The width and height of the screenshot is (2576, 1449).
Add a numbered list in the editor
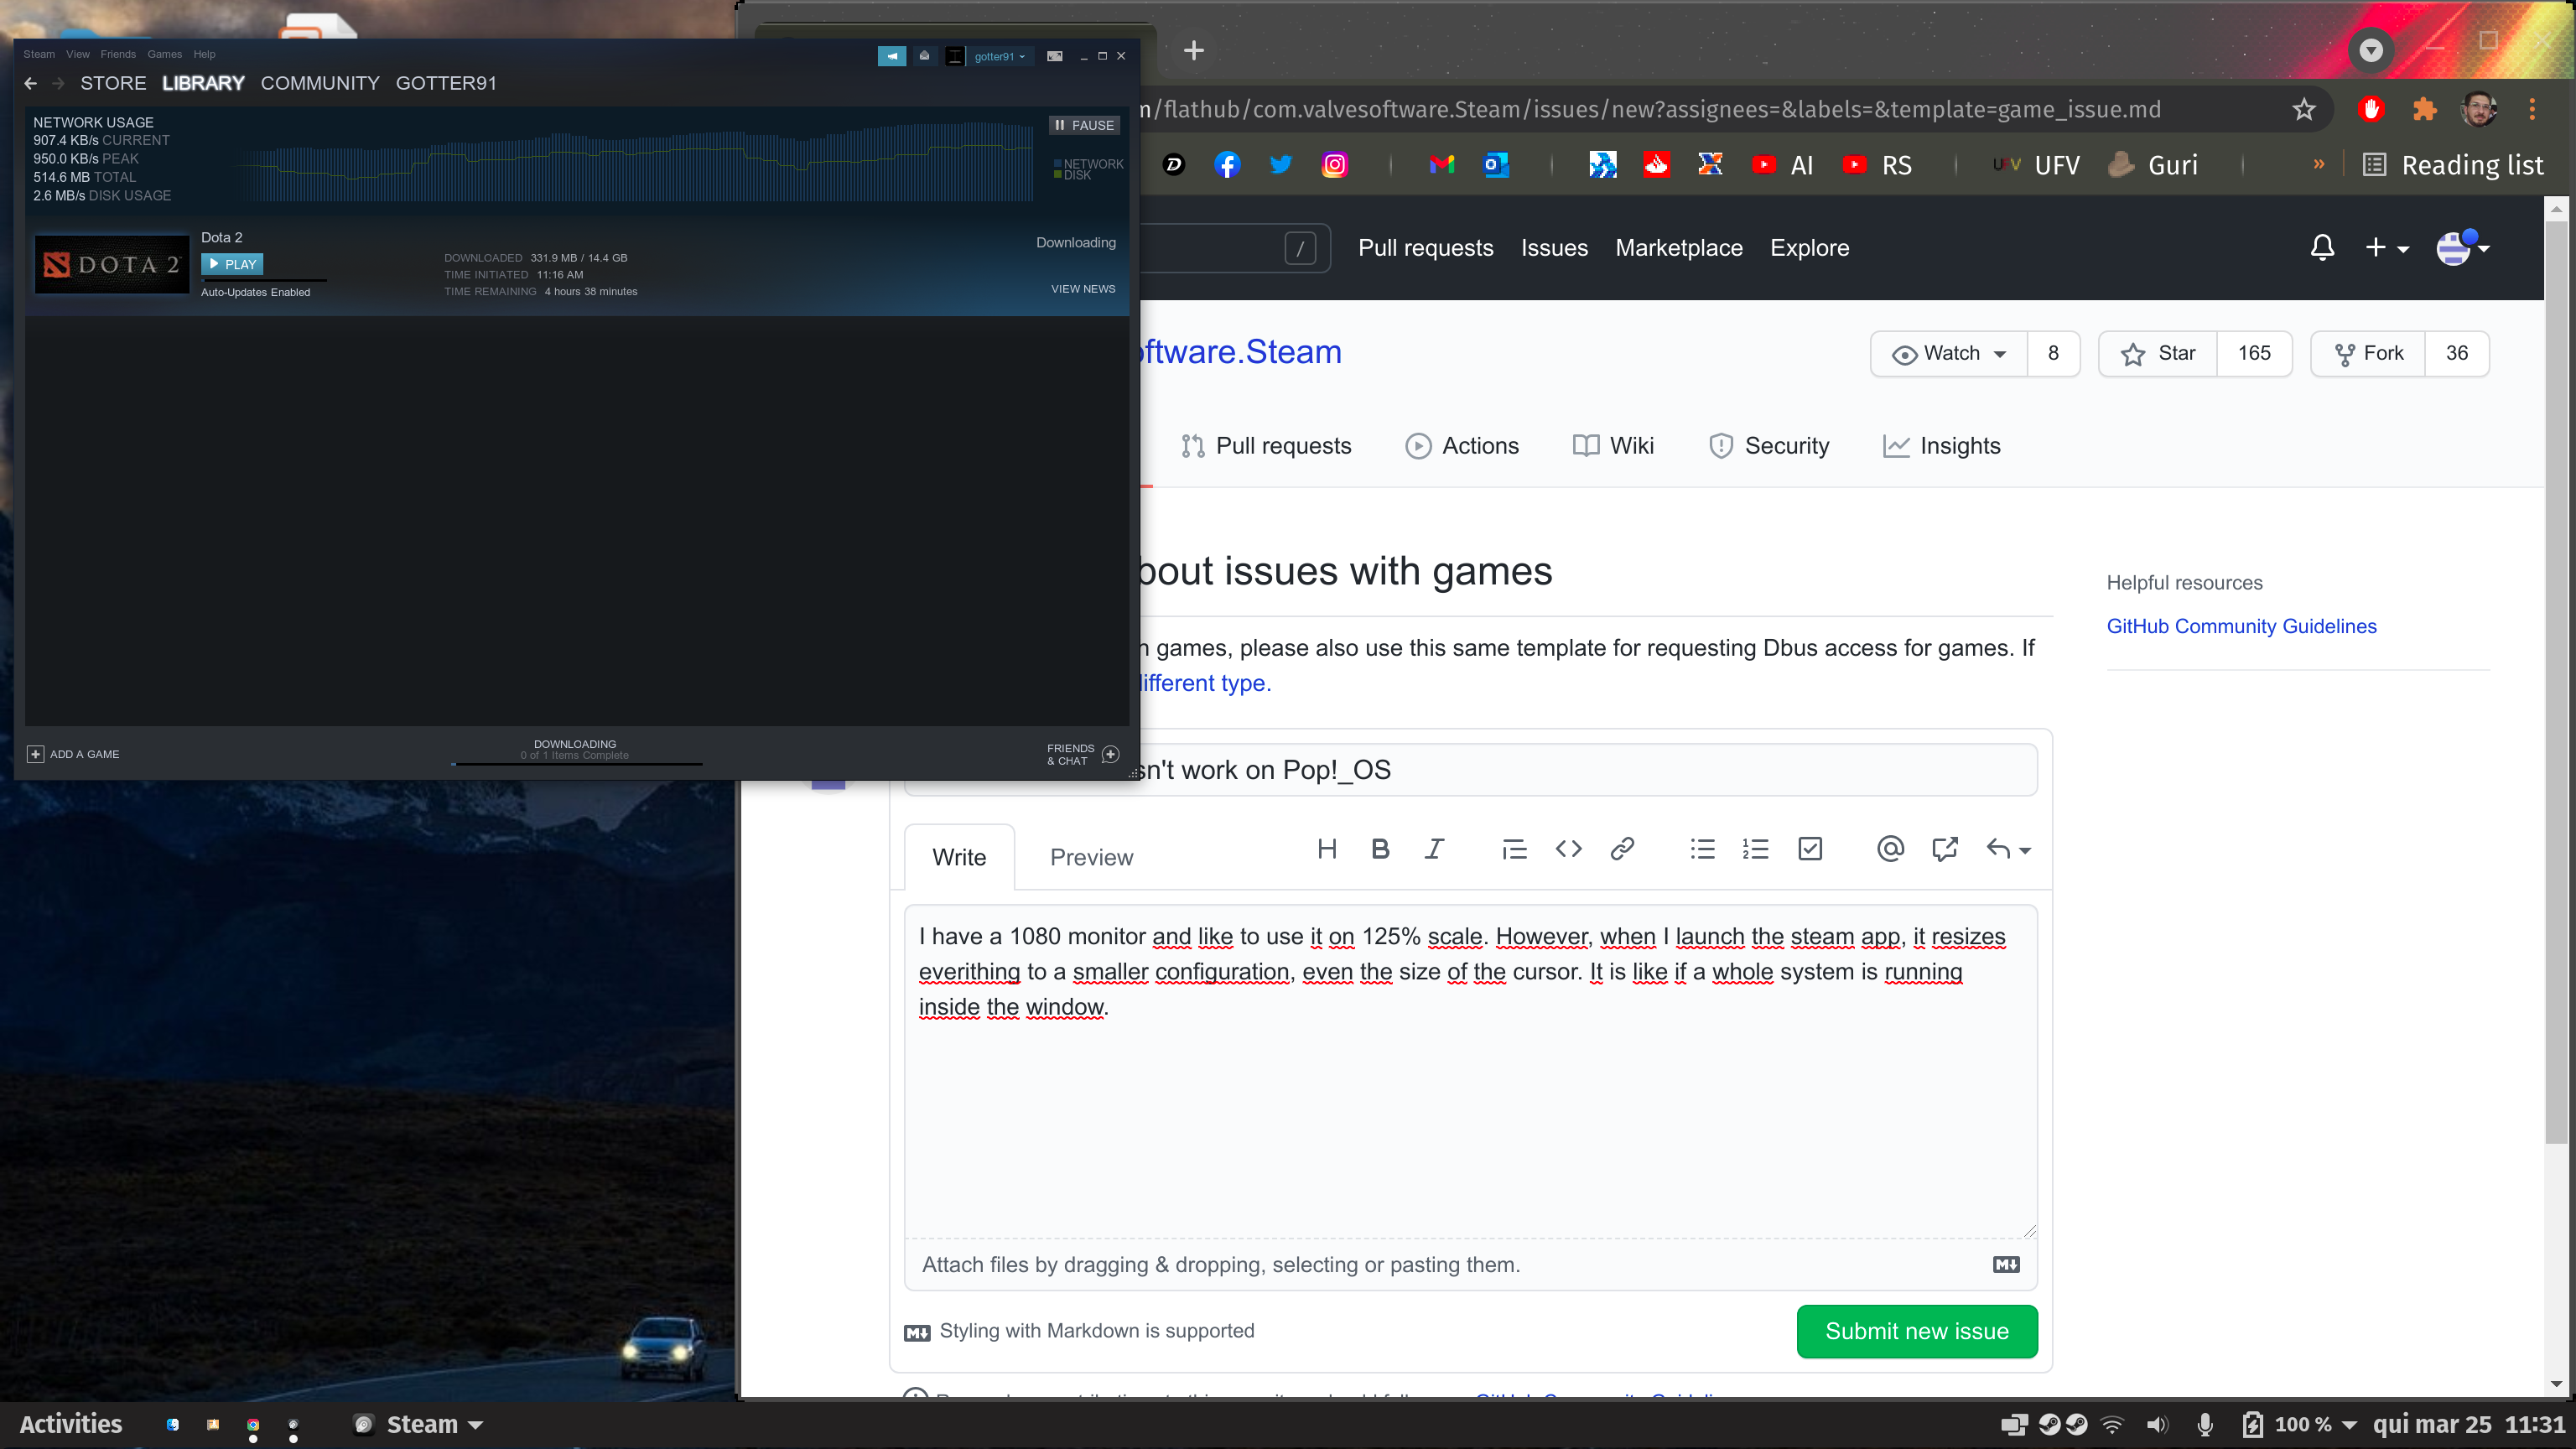1756,849
